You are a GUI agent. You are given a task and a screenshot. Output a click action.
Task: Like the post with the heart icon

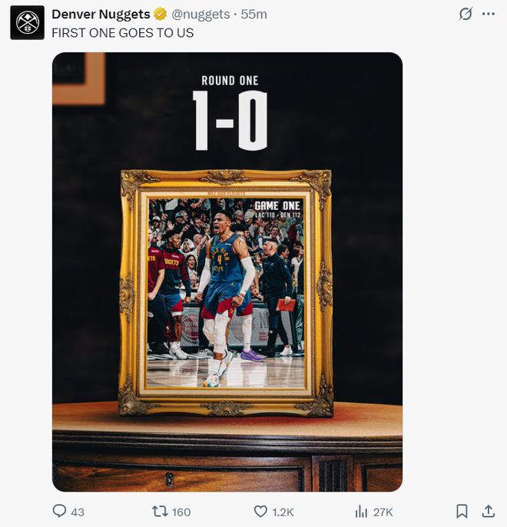tap(260, 512)
